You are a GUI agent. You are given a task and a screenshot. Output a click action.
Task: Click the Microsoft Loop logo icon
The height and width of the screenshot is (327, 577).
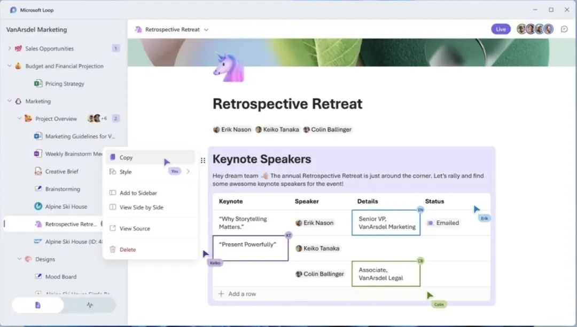click(x=13, y=10)
